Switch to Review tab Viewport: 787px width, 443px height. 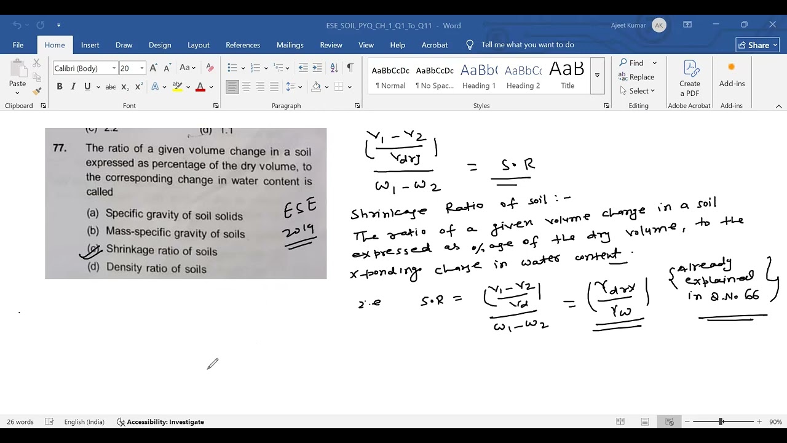click(331, 45)
